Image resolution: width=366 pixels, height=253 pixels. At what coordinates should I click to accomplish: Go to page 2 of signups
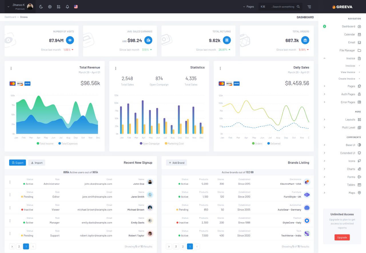coord(19,246)
